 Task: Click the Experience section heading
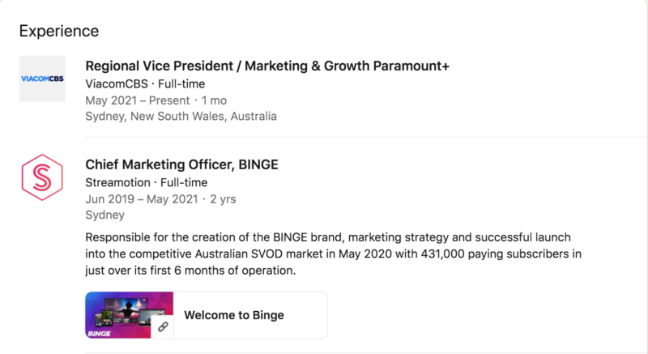pos(59,32)
